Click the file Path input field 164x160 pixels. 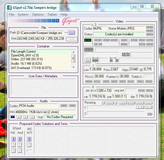(x=41, y=33)
